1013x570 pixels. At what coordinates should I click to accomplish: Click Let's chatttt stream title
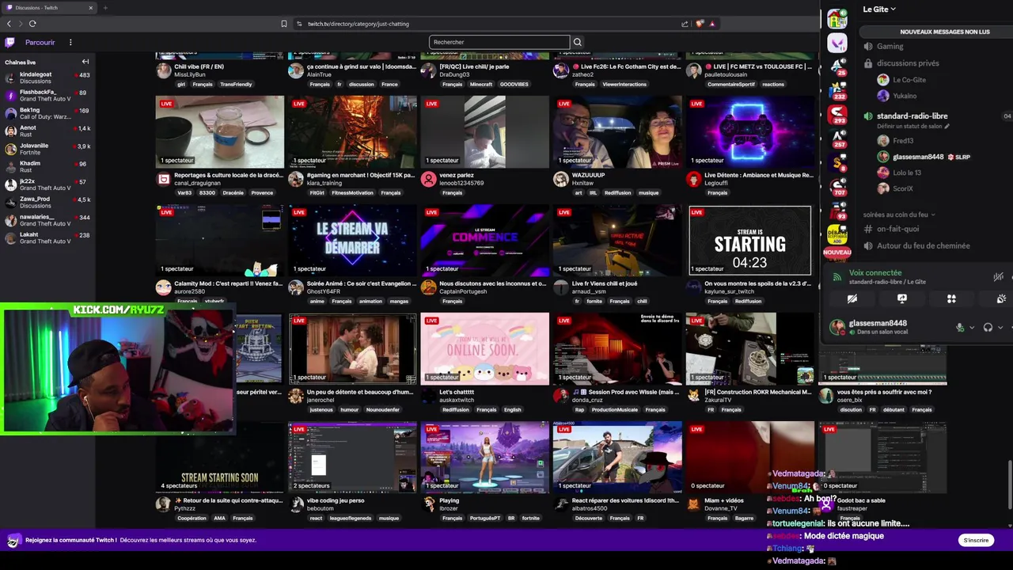[x=457, y=392]
